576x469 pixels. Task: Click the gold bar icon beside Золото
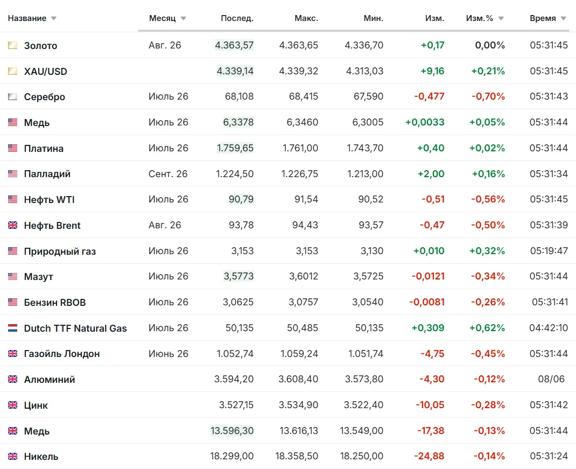12,45
